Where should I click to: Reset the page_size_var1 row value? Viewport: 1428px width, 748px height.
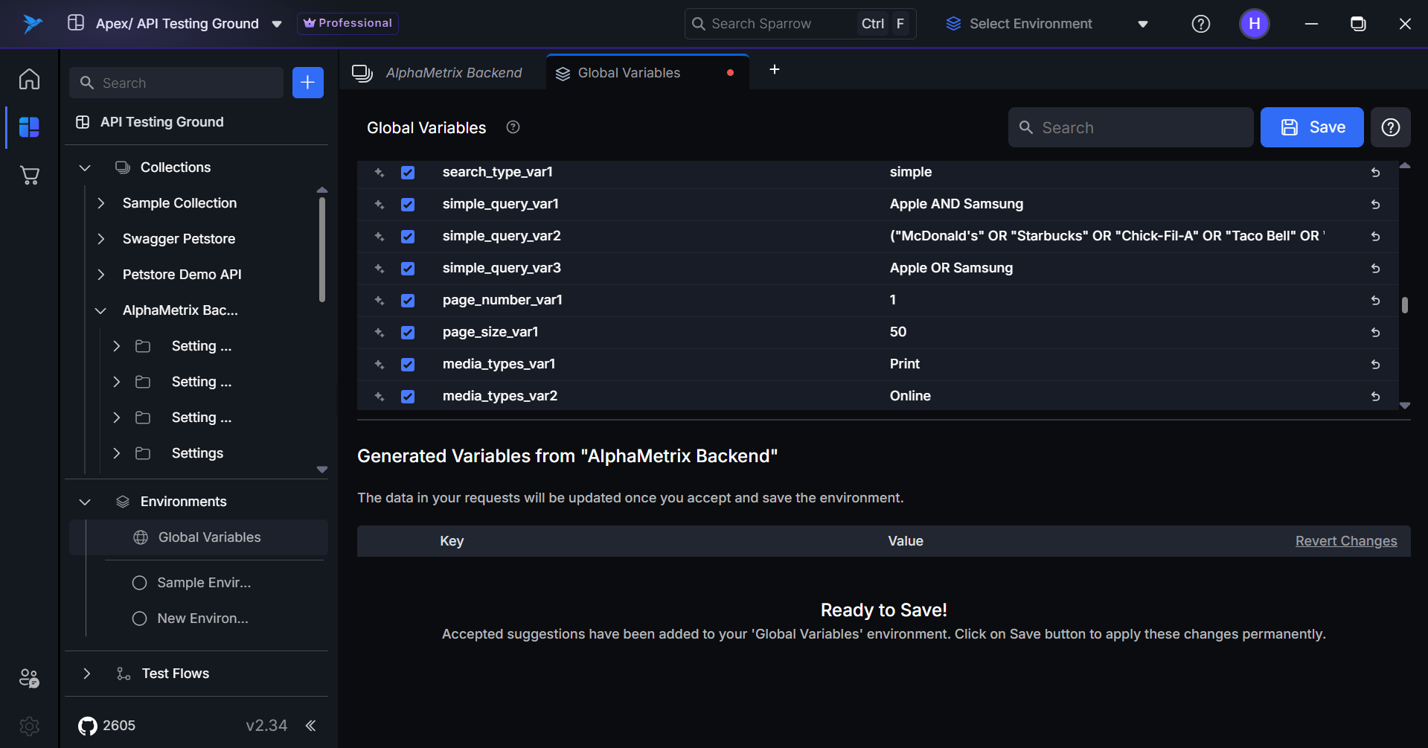point(1375,333)
